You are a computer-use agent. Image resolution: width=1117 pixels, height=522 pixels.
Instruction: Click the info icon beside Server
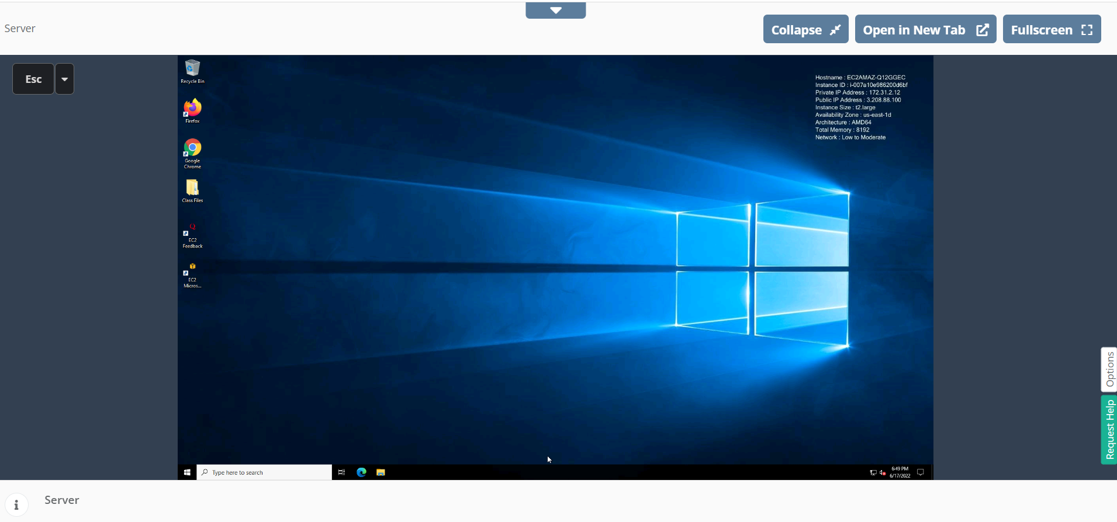16,505
